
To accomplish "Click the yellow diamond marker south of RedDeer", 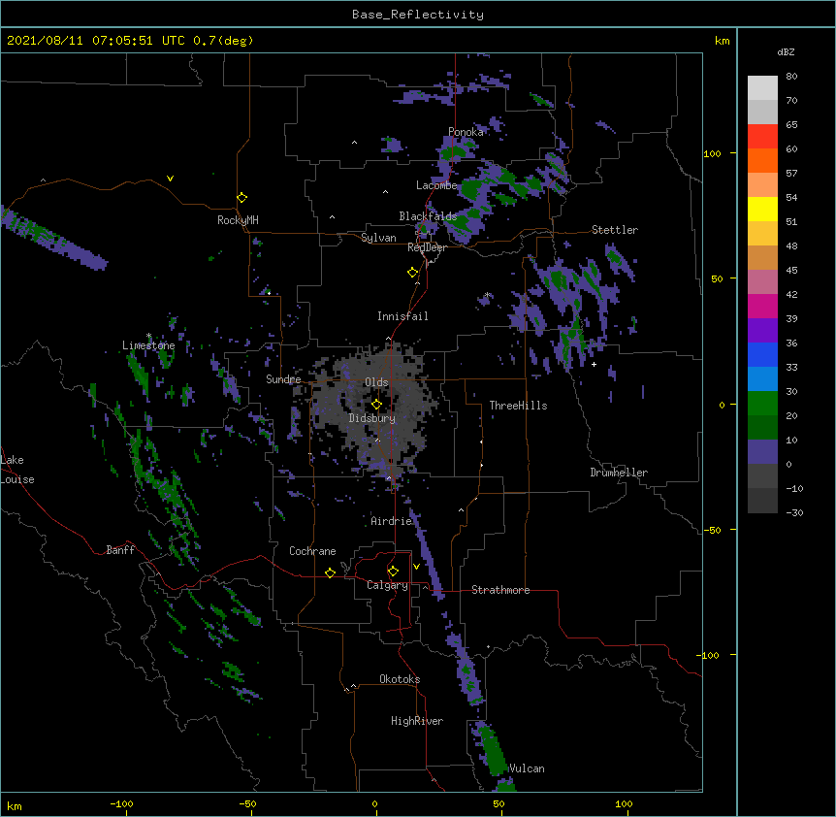I will [412, 272].
